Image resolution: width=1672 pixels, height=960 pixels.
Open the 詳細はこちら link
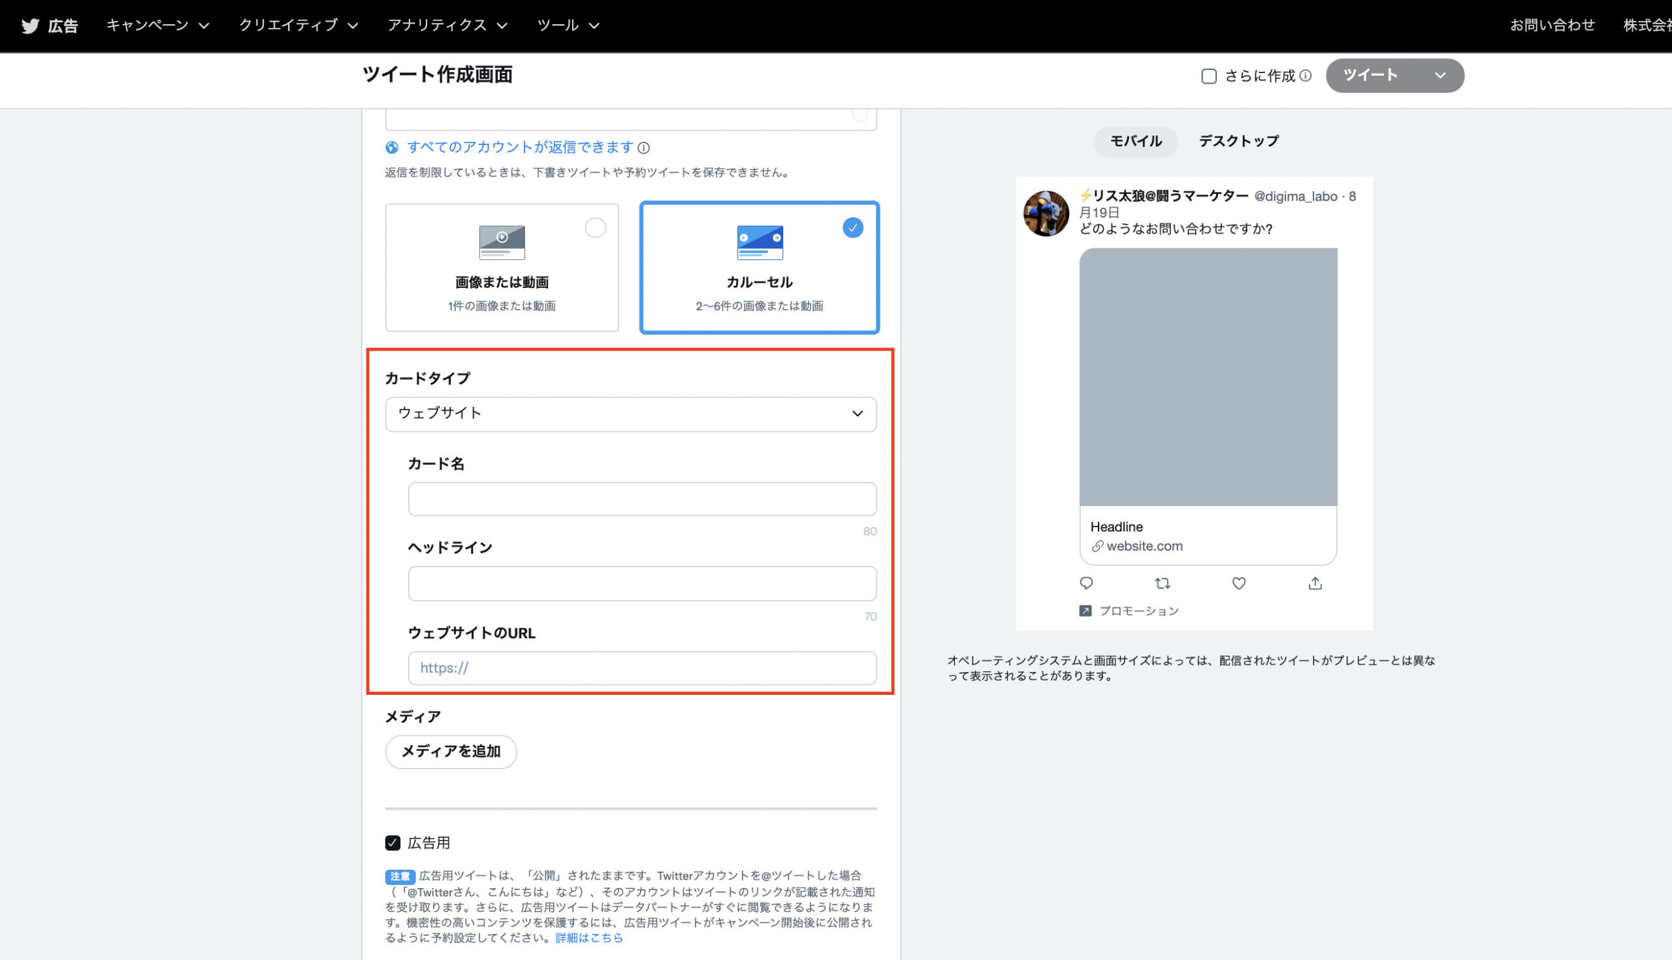(x=587, y=938)
